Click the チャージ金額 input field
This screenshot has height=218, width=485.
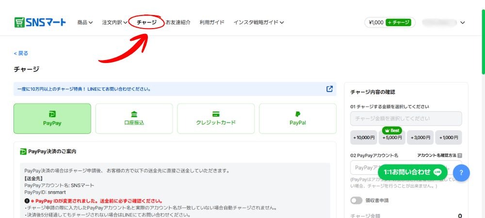[406, 118]
